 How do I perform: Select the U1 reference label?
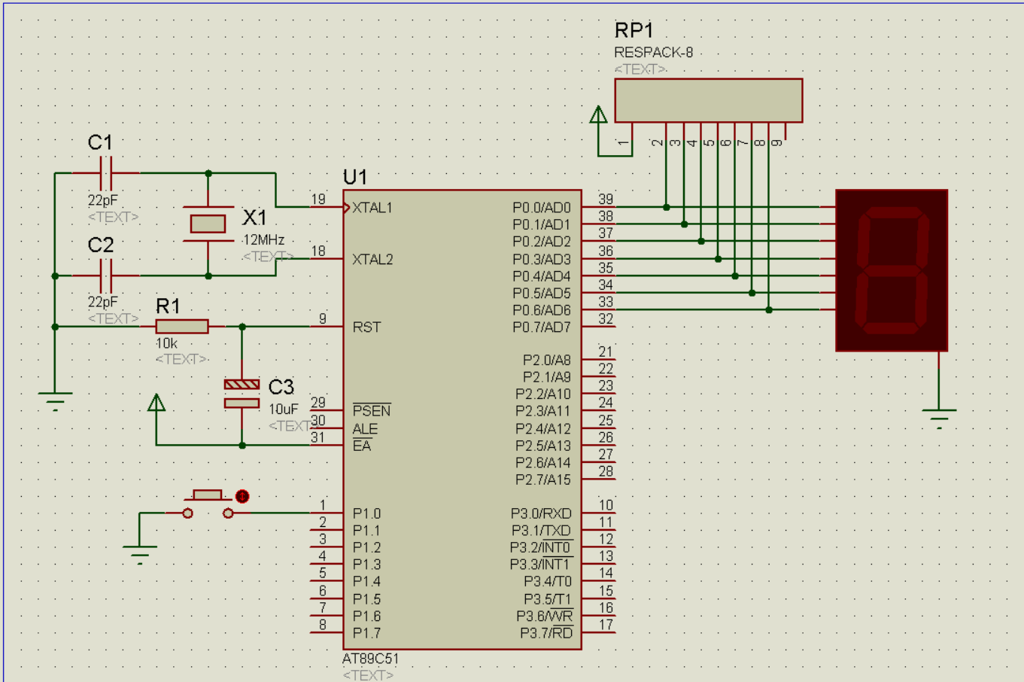[x=355, y=177]
